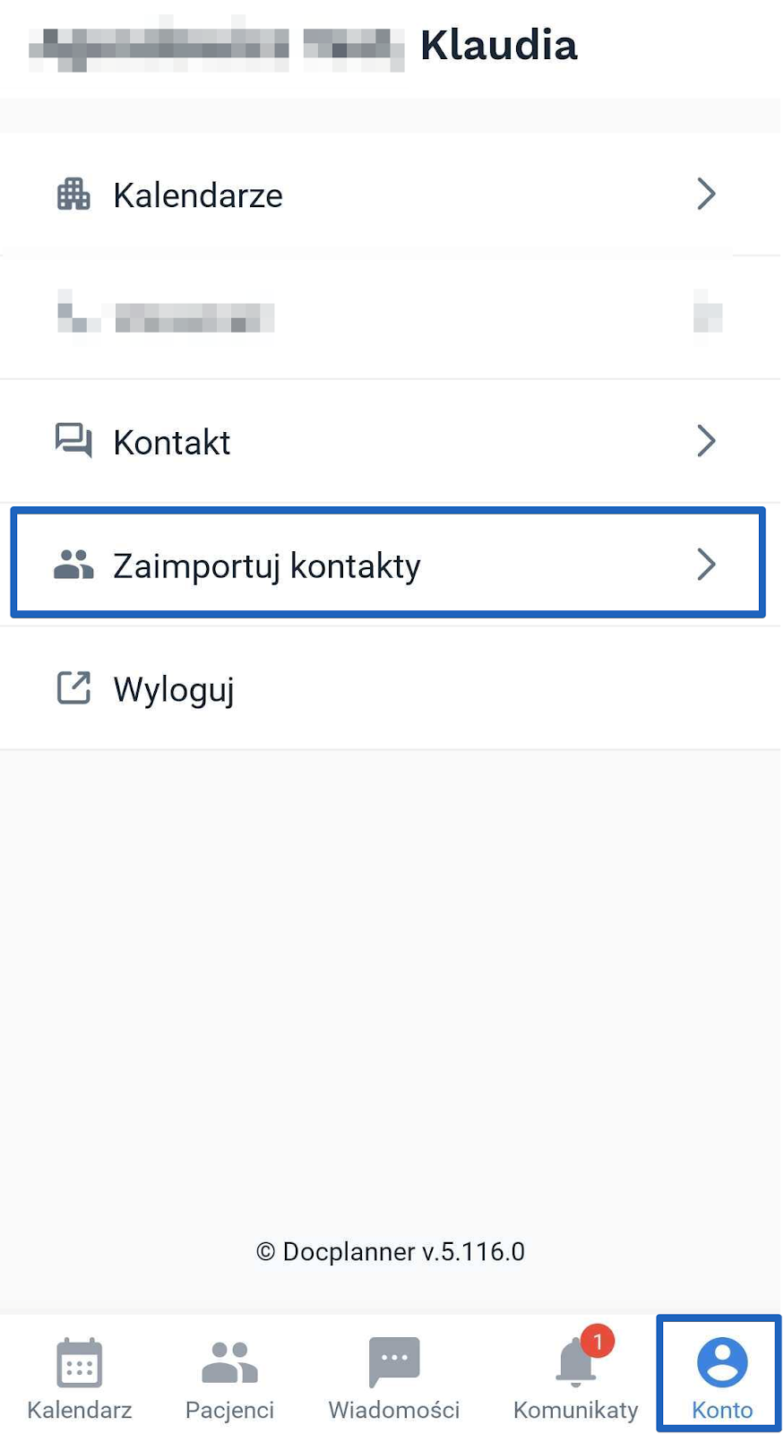The image size is (784, 1434).
Task: Tap Wyloguj to sign out
Action: [x=173, y=688]
